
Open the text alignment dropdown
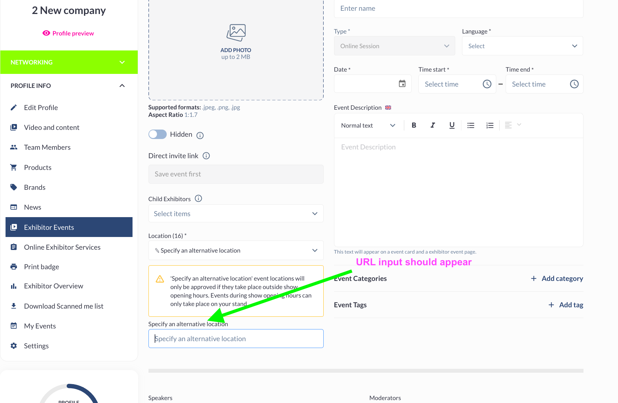coord(513,125)
